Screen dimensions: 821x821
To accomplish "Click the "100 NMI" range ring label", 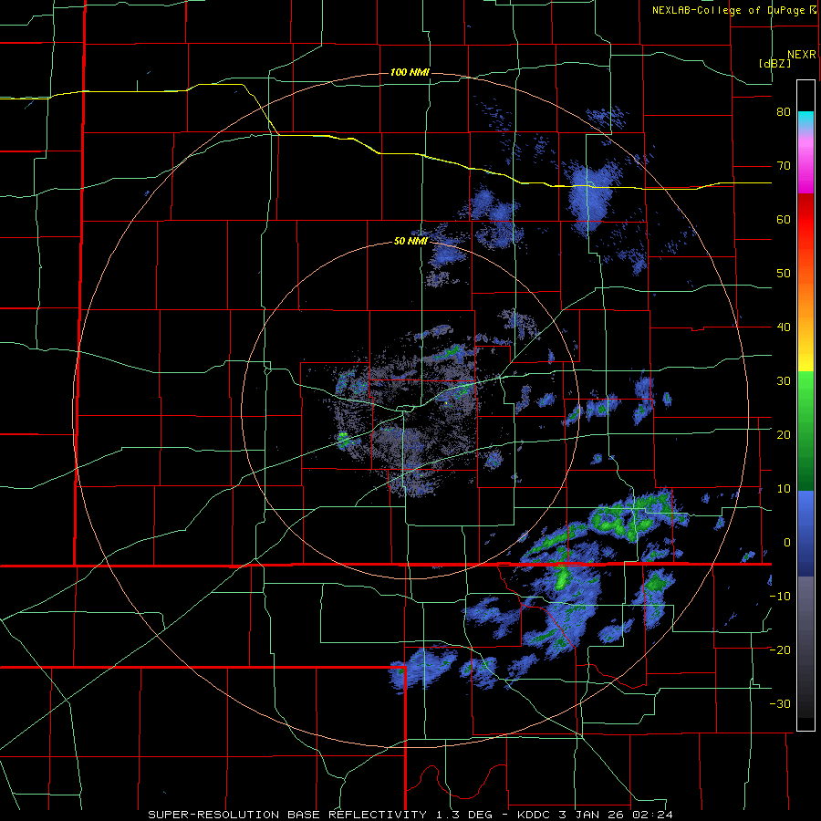I will [x=410, y=72].
